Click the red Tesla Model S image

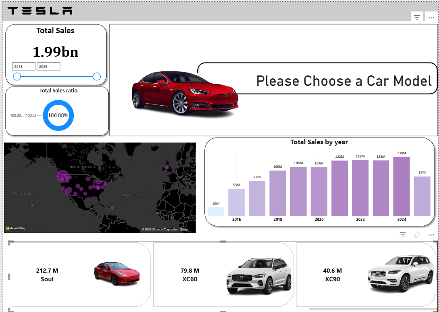click(182, 93)
